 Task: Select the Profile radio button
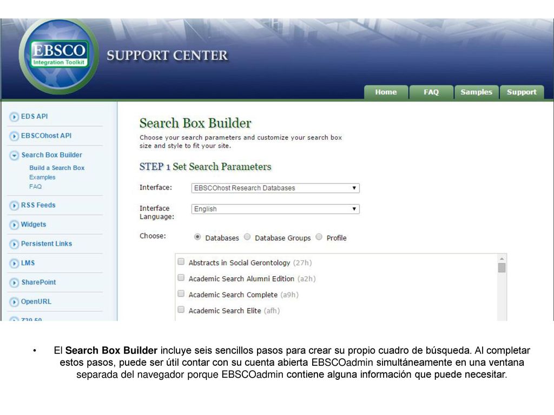pos(319,237)
